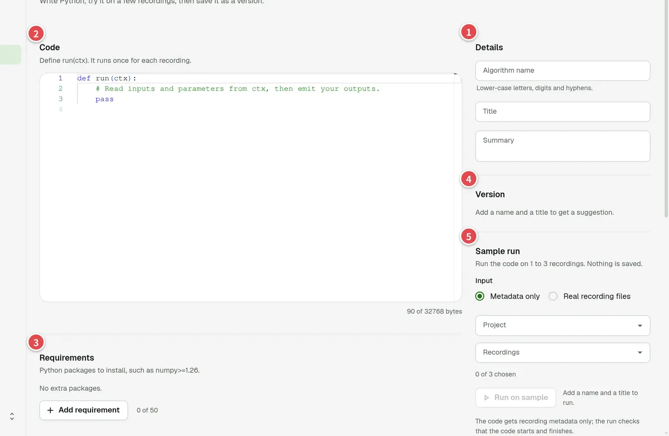Click the Algorithm name input field
The height and width of the screenshot is (436, 669).
[562, 71]
